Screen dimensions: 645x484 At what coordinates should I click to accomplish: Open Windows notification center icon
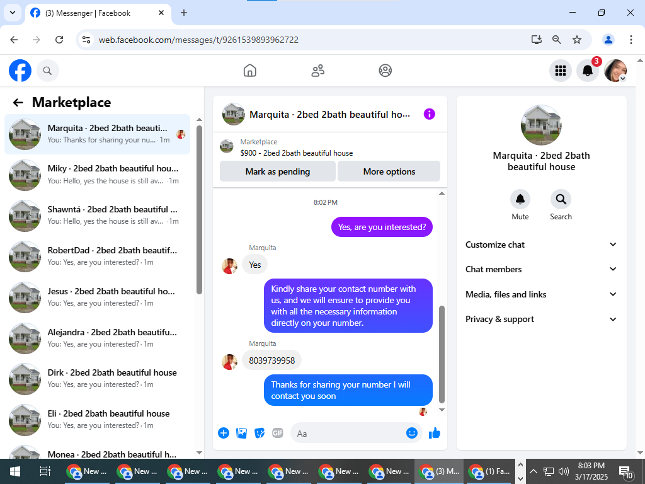[x=625, y=471]
